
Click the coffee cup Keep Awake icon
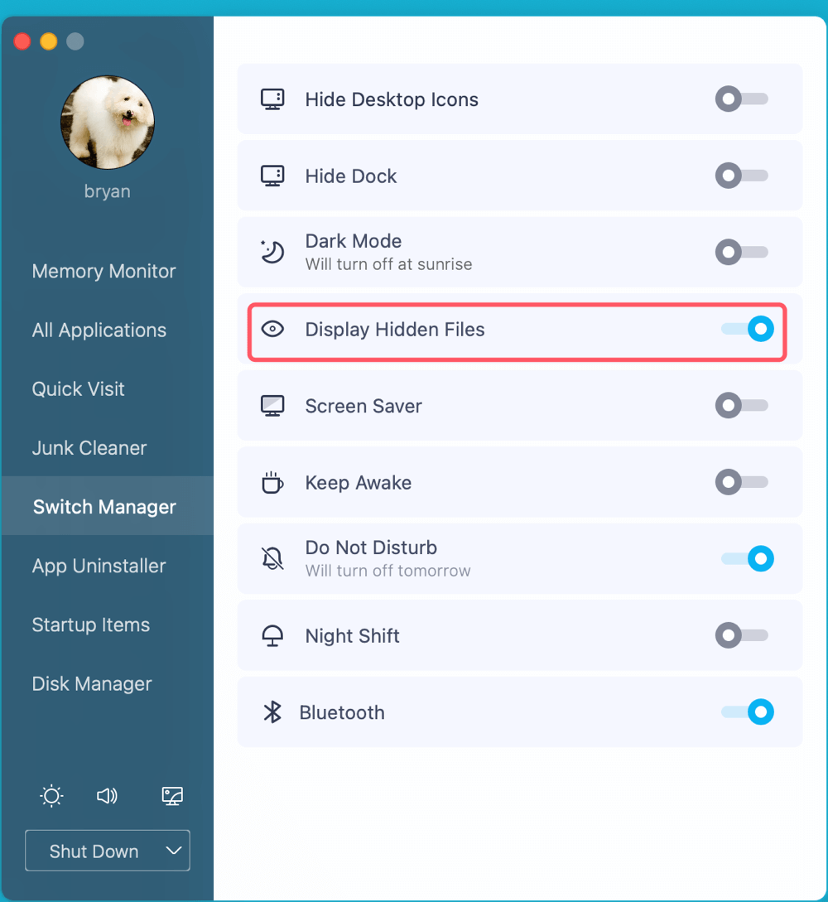(x=272, y=483)
